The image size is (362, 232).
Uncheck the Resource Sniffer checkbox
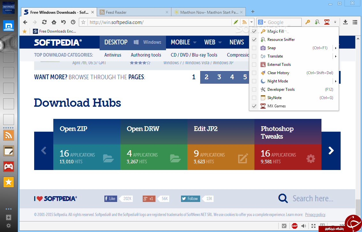254,40
